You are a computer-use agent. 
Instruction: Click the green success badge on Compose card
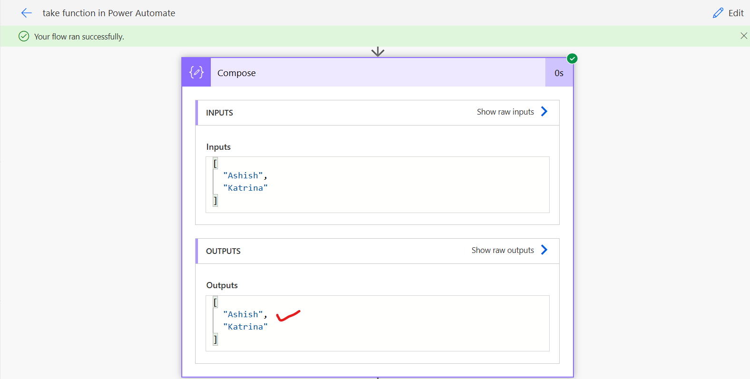tap(572, 58)
